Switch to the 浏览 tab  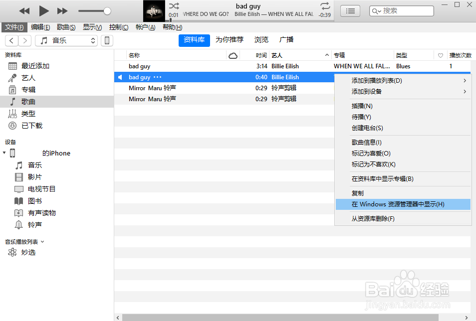[x=261, y=40]
